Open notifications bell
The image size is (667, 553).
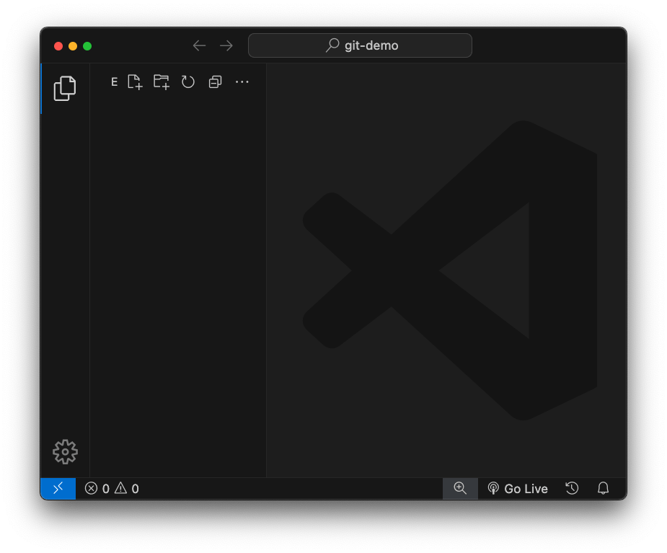pyautogui.click(x=604, y=488)
